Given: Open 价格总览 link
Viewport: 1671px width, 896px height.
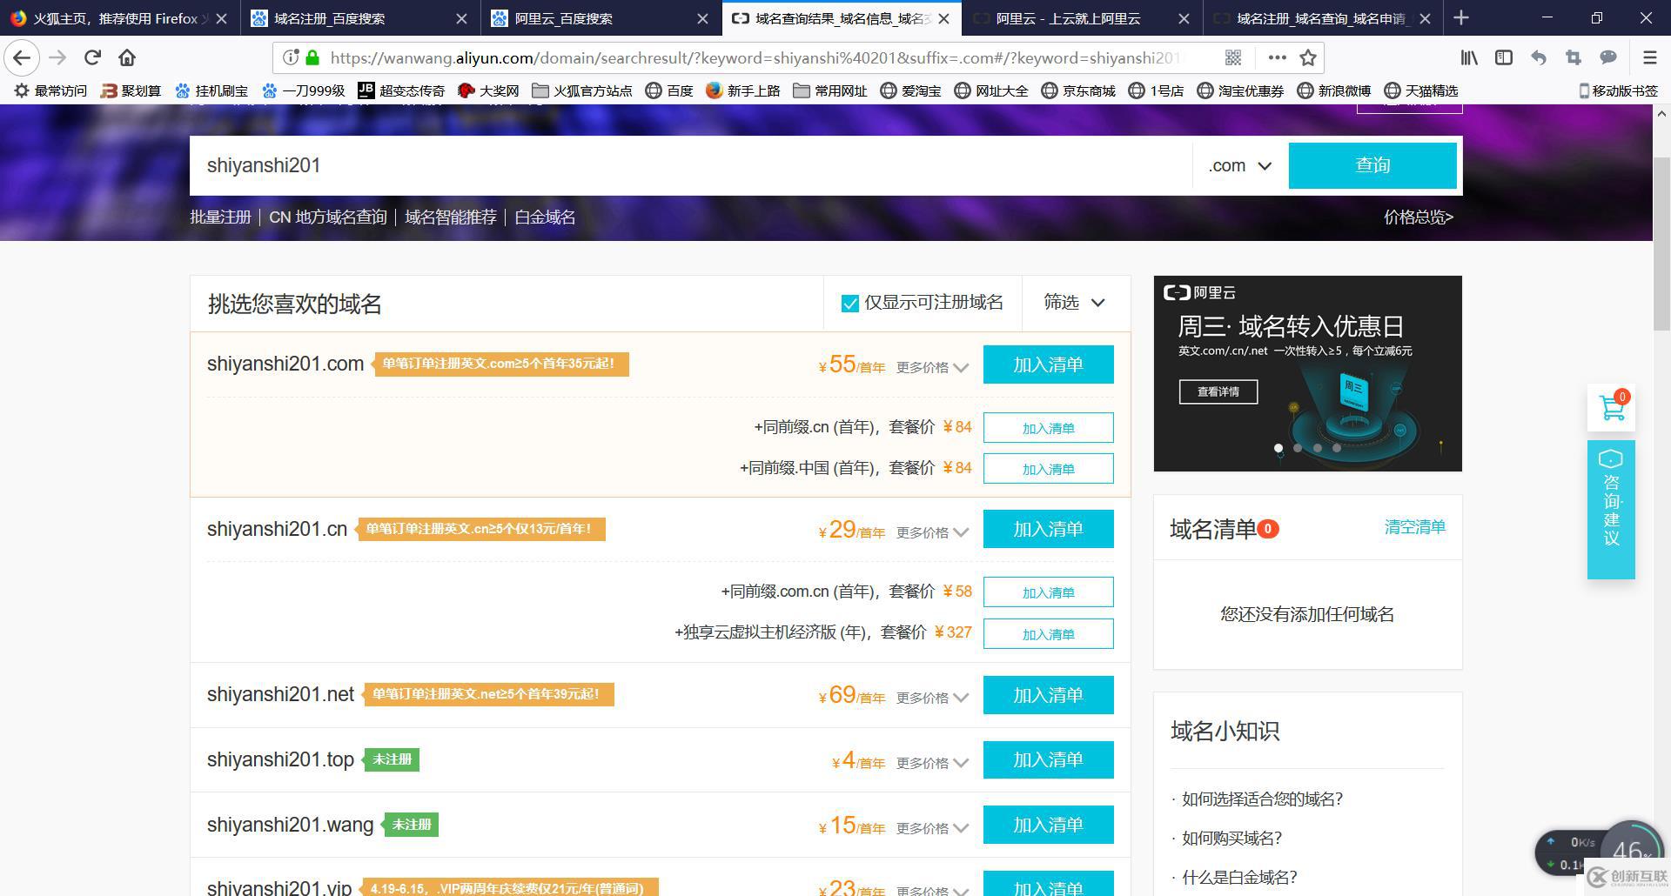Looking at the screenshot, I should (x=1419, y=217).
